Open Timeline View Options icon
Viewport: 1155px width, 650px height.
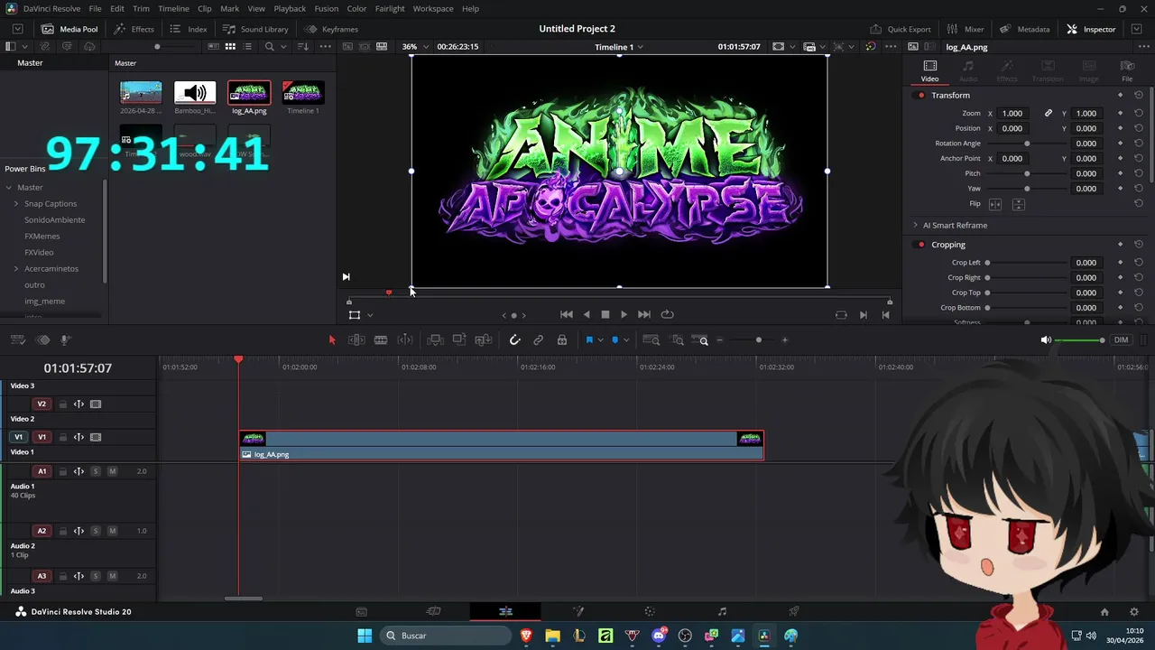coord(17,340)
